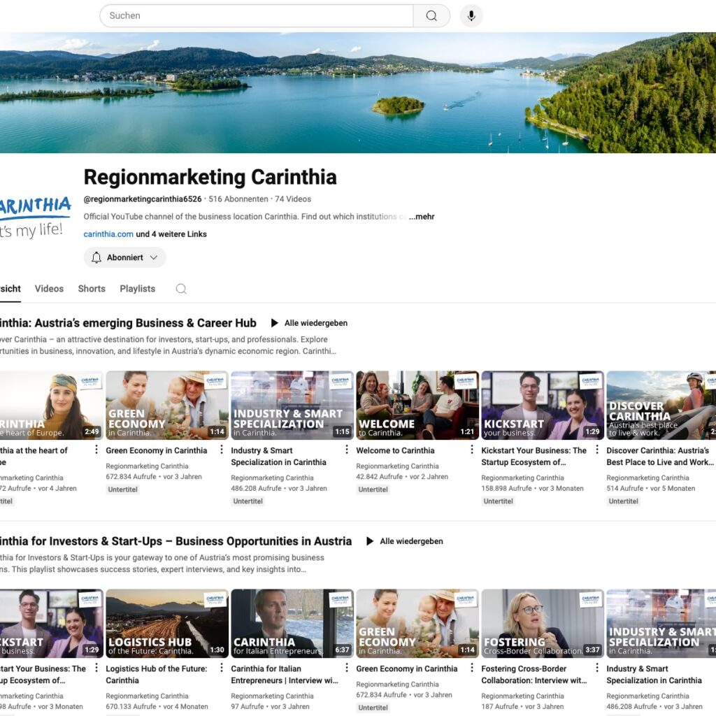Click the channel banner lake image
Viewport: 716px width, 716px height.
358,93
